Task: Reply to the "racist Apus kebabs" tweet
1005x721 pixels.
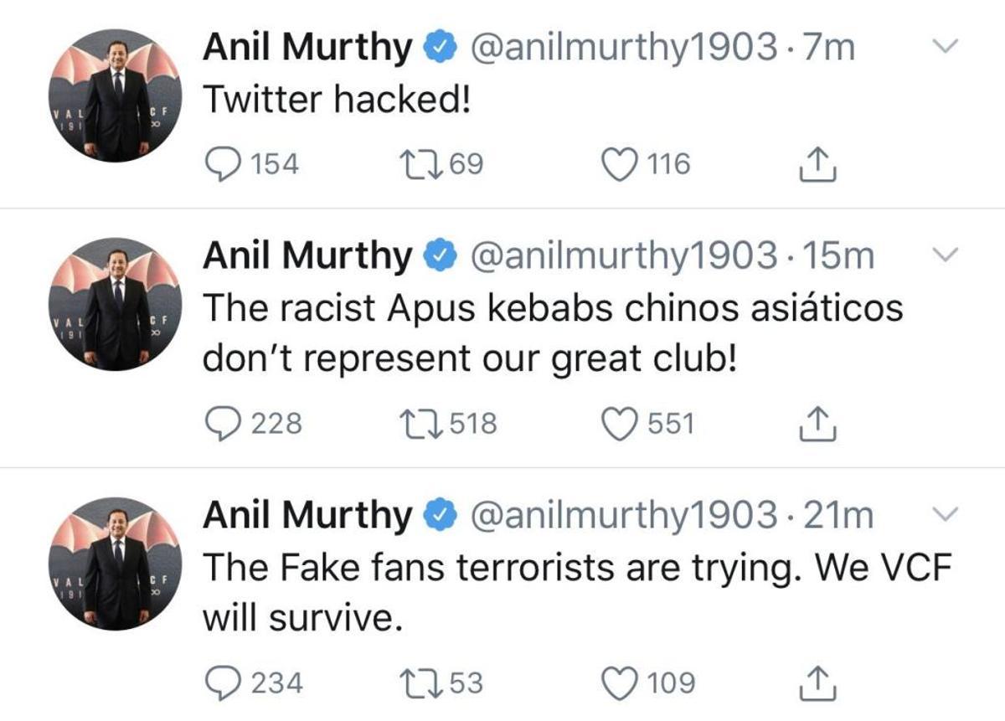Action: [224, 420]
